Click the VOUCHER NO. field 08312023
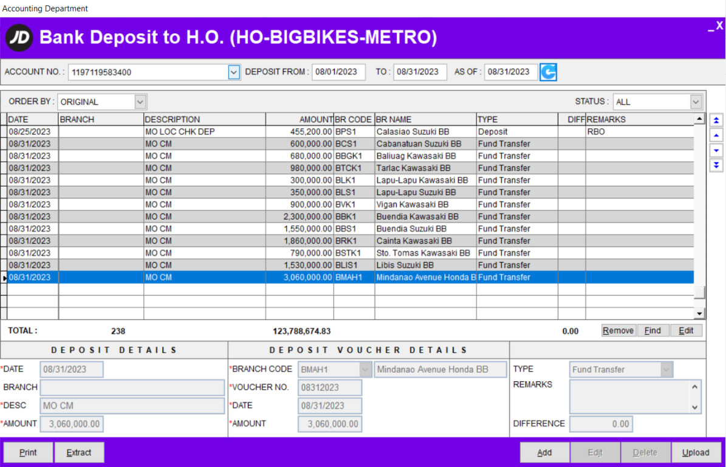The width and height of the screenshot is (726, 467). (330, 387)
